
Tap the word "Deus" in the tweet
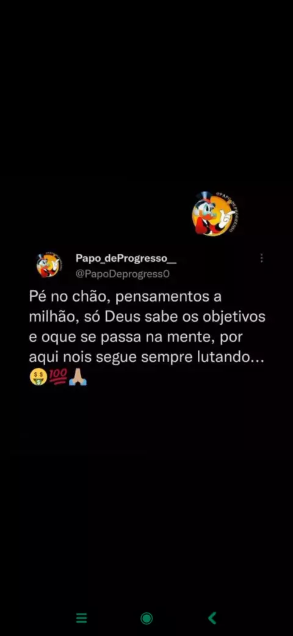121,317
